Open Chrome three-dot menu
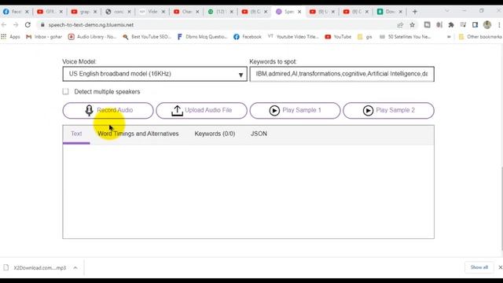 pyautogui.click(x=499, y=24)
